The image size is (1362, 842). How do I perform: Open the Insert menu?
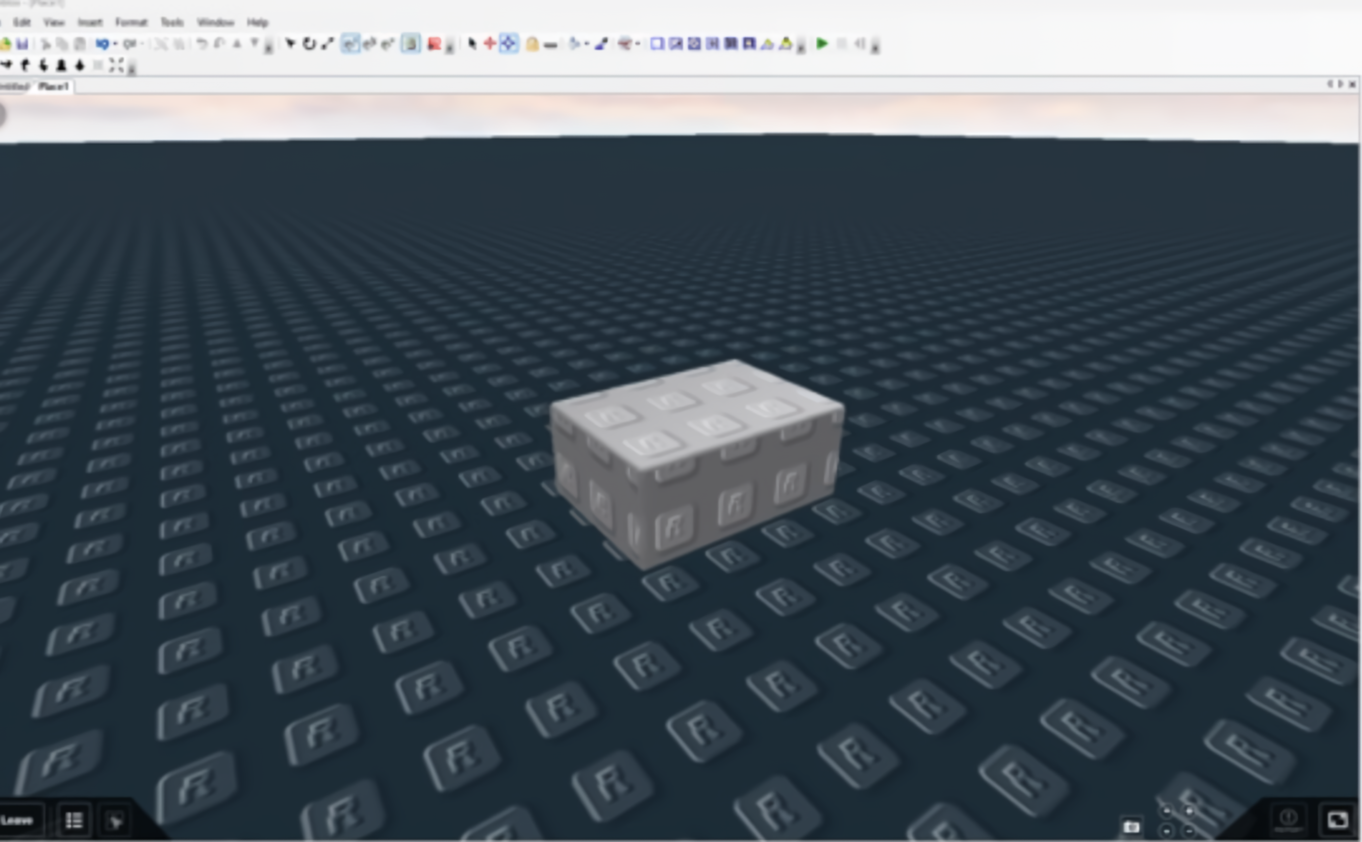pos(90,22)
